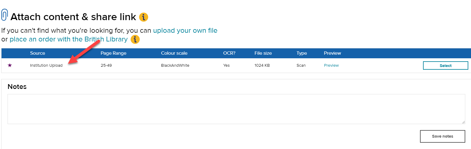Image resolution: width=471 pixels, height=149 pixels.
Task: Click the Preview column header
Action: 333,53
